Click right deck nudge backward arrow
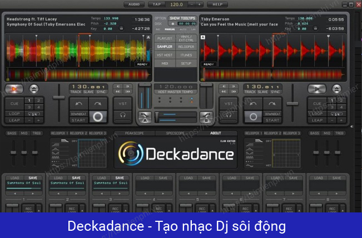 point(253,103)
